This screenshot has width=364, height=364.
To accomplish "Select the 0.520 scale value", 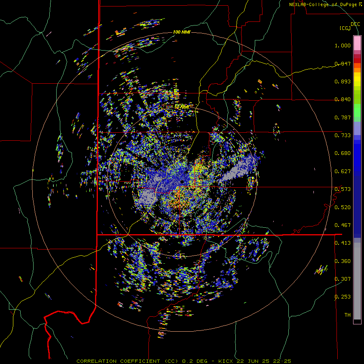I will point(343,207).
